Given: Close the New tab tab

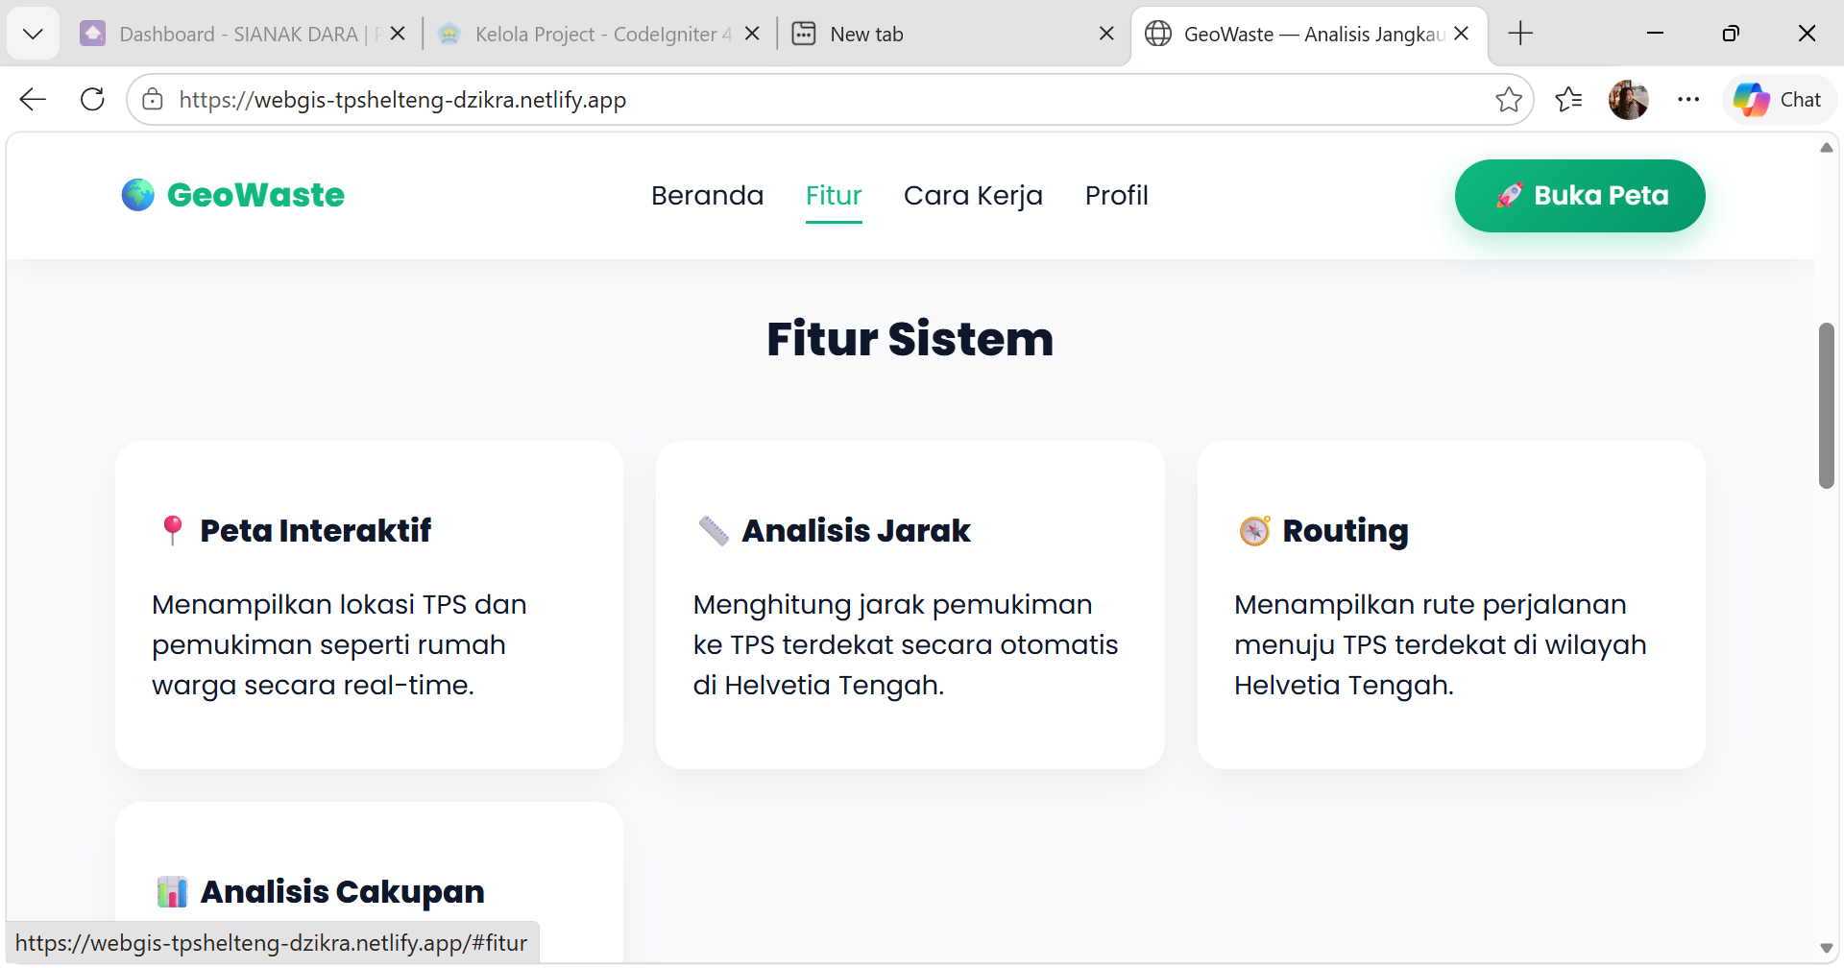Looking at the screenshot, I should (1106, 34).
